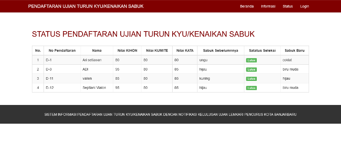
Task: Click the Lulus badge for Ari setiawan
Action: 251,60
